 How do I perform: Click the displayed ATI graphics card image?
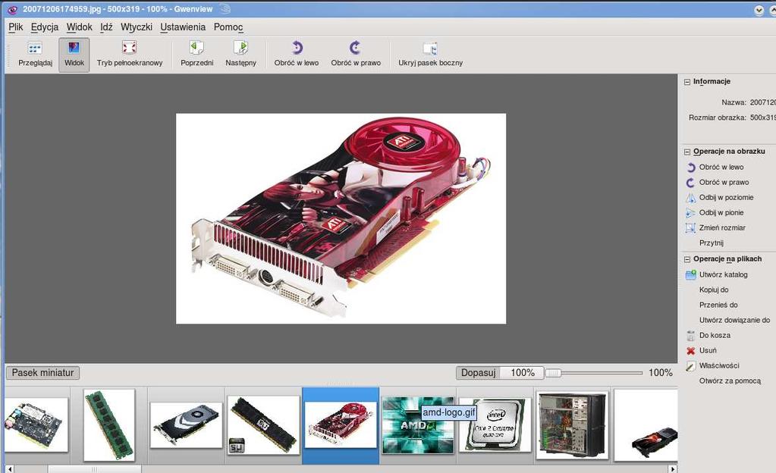coord(341,219)
